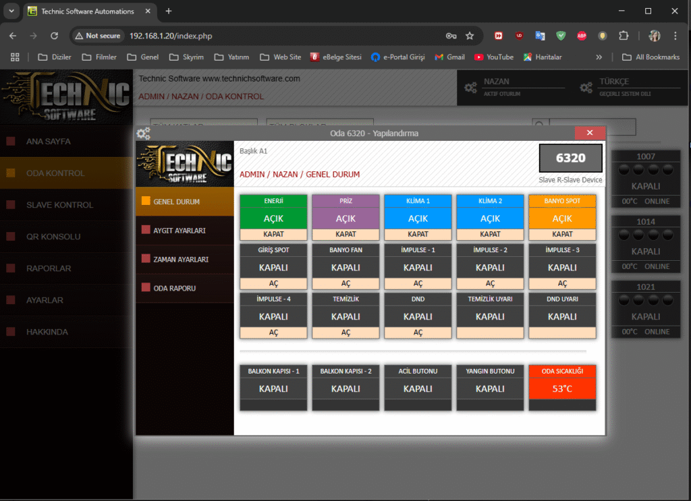Click the uBlock Origin extension icon
Viewport: 691px width, 501px height.
click(x=519, y=36)
